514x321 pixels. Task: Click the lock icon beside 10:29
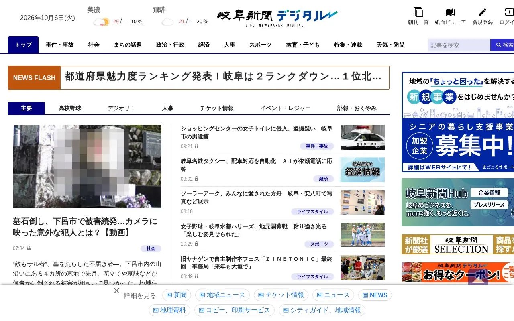click(197, 244)
